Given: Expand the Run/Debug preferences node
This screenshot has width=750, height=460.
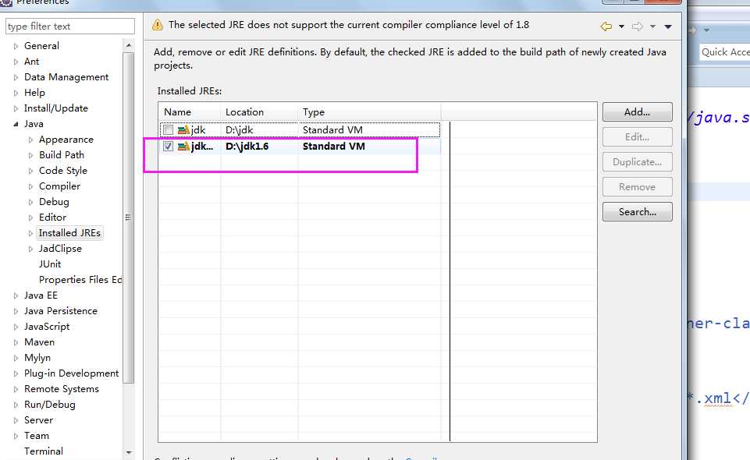Looking at the screenshot, I should click(16, 405).
